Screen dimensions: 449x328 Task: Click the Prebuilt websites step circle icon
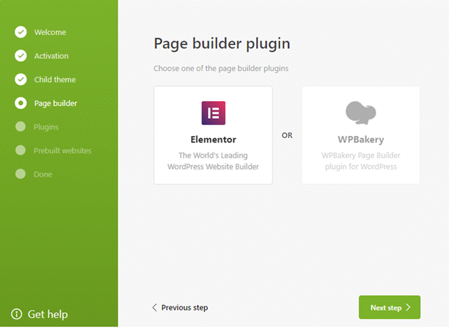[x=20, y=150]
